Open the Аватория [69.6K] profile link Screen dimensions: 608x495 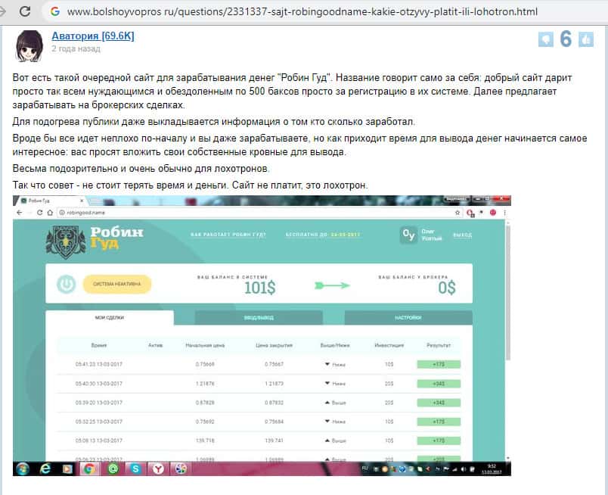(x=92, y=36)
